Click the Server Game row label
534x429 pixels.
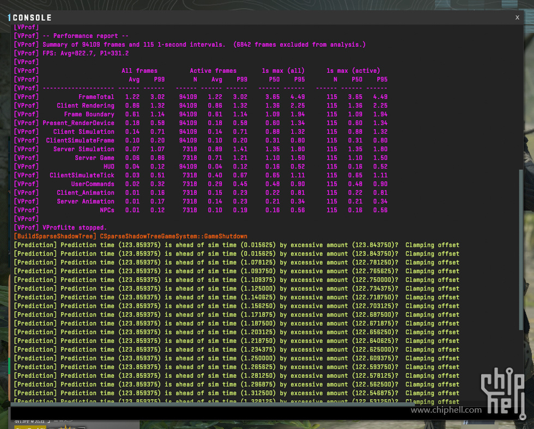(95, 158)
